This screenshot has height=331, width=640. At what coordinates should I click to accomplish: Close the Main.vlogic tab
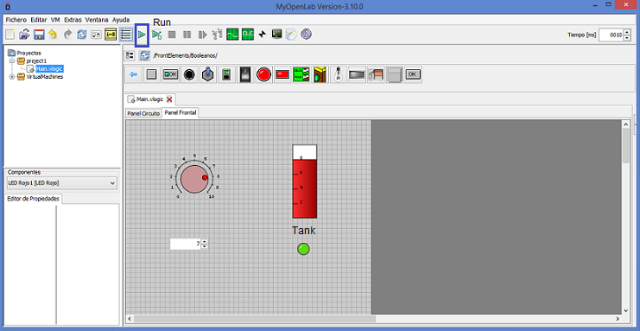pos(169,99)
